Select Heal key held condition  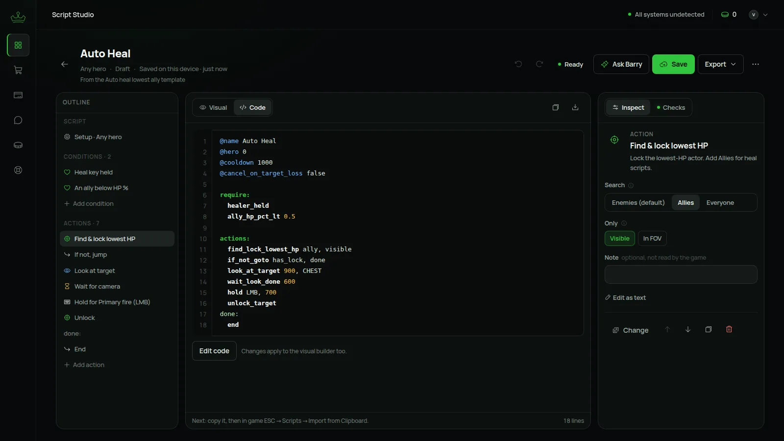(117, 172)
